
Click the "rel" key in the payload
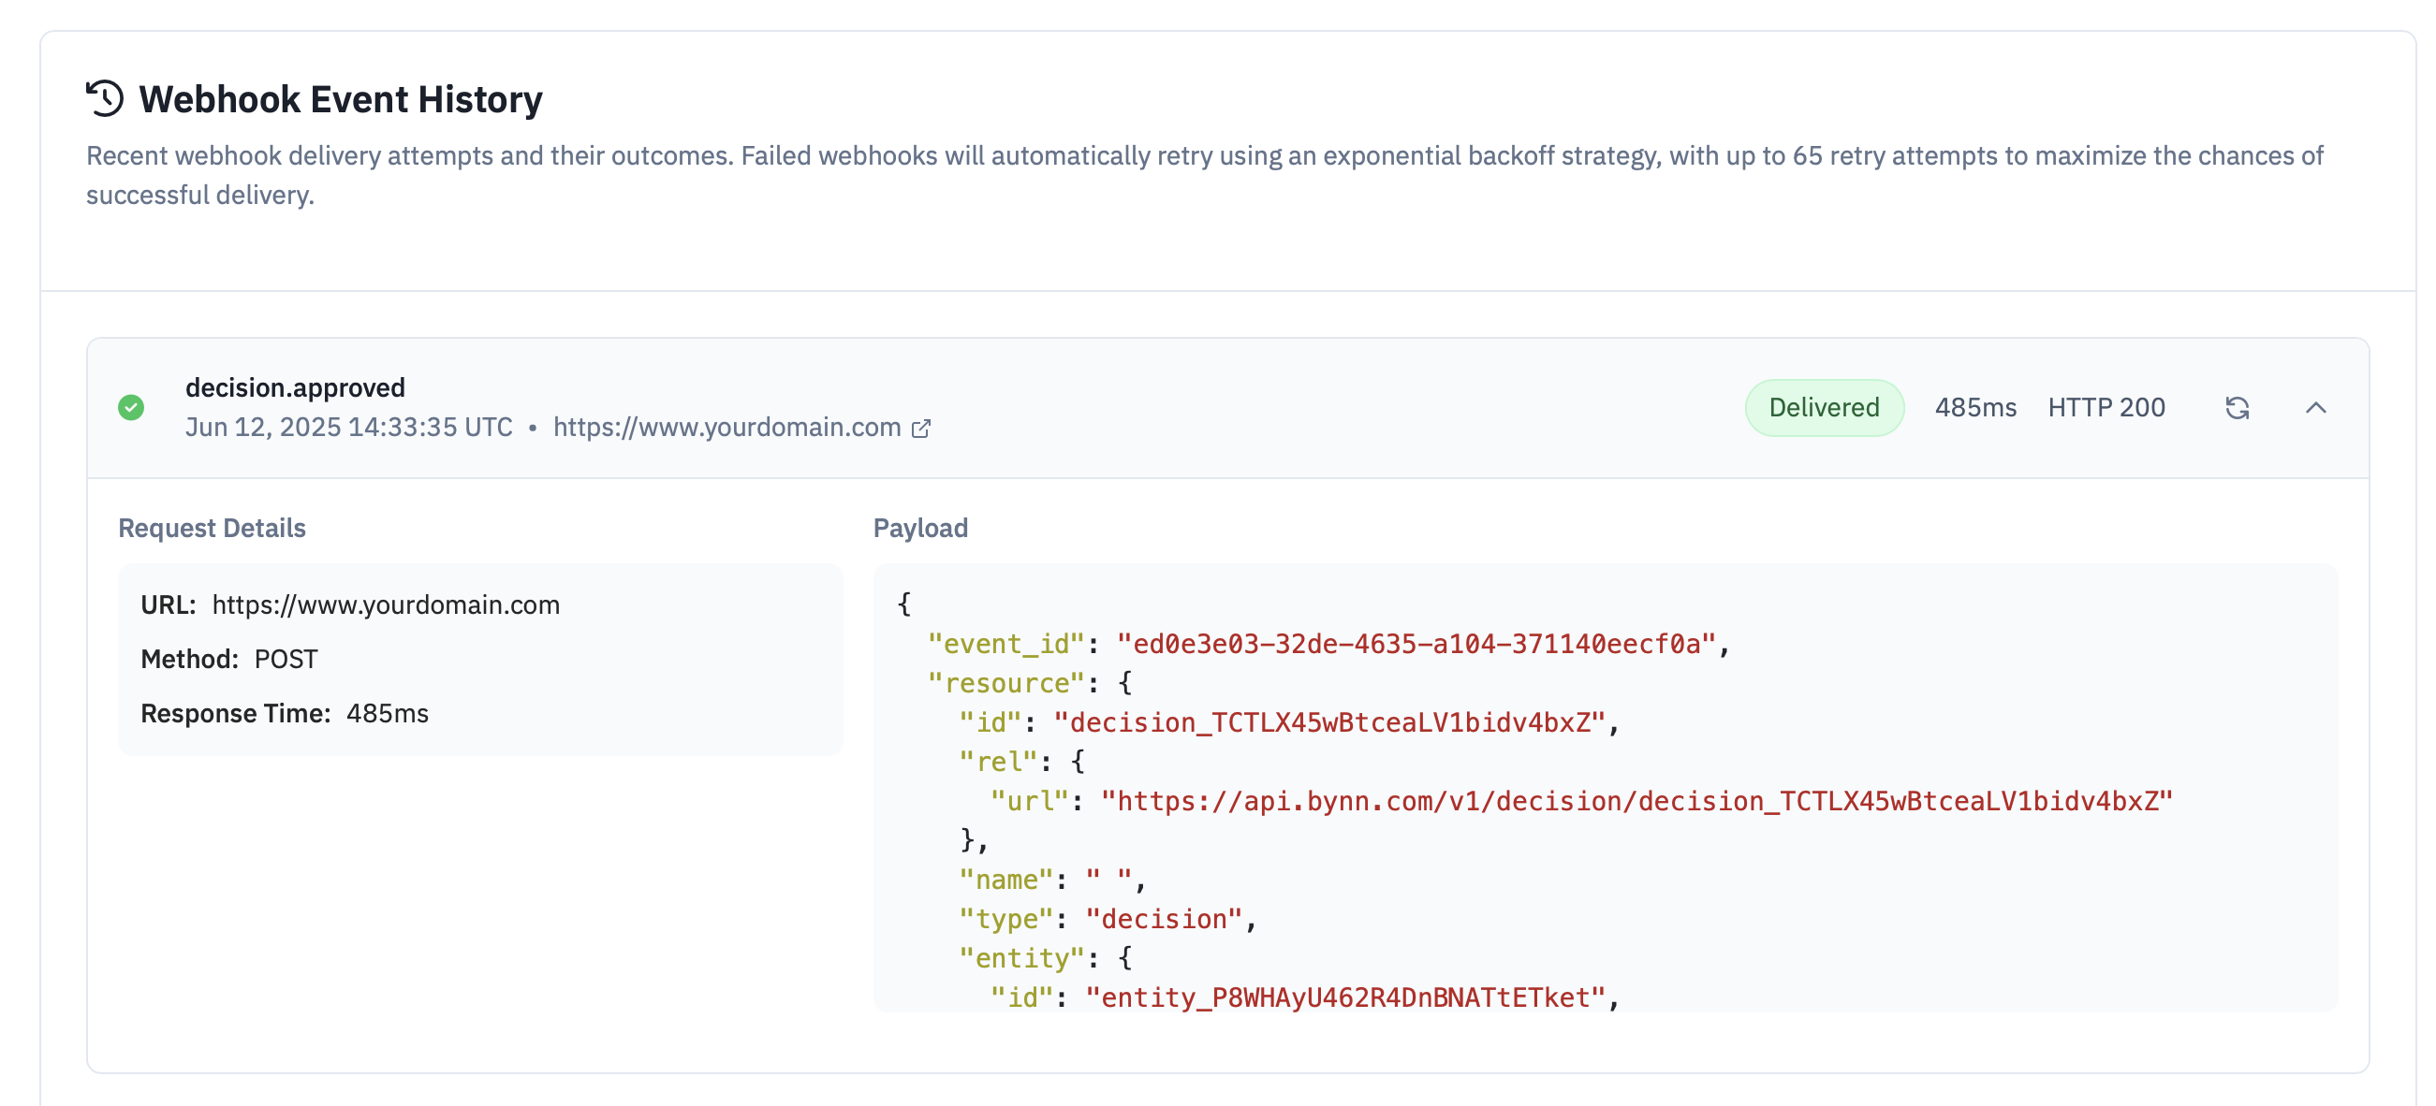tap(999, 762)
